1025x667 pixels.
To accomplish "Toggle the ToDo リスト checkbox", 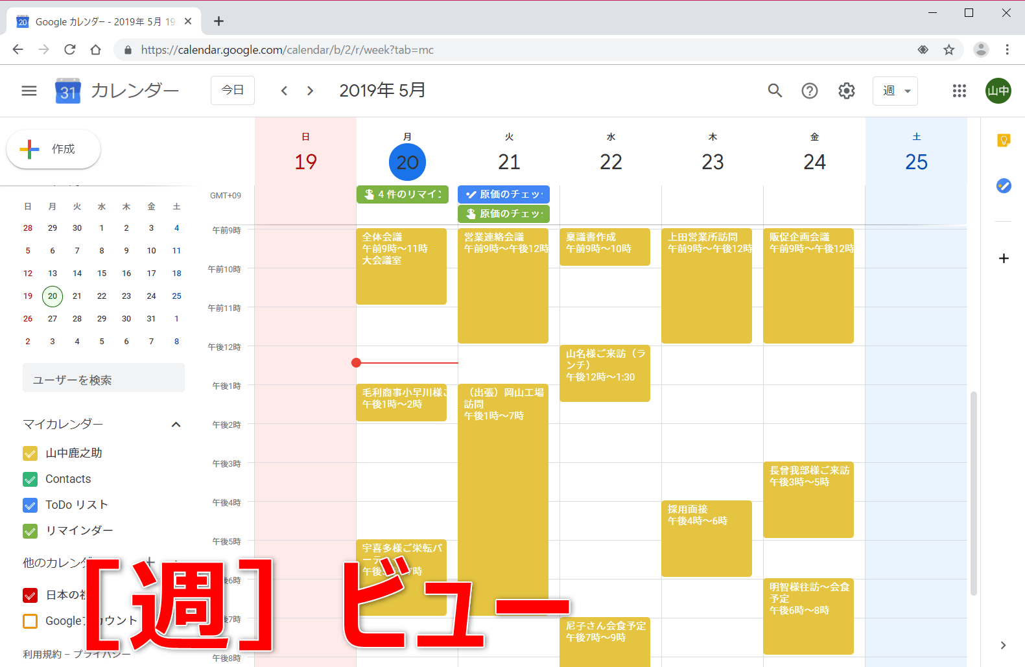I will pyautogui.click(x=30, y=506).
